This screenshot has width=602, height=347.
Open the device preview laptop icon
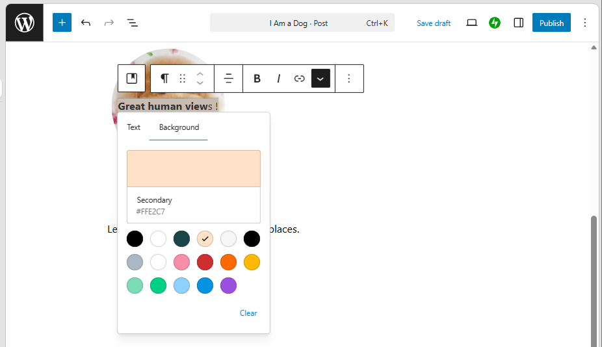[x=472, y=23]
